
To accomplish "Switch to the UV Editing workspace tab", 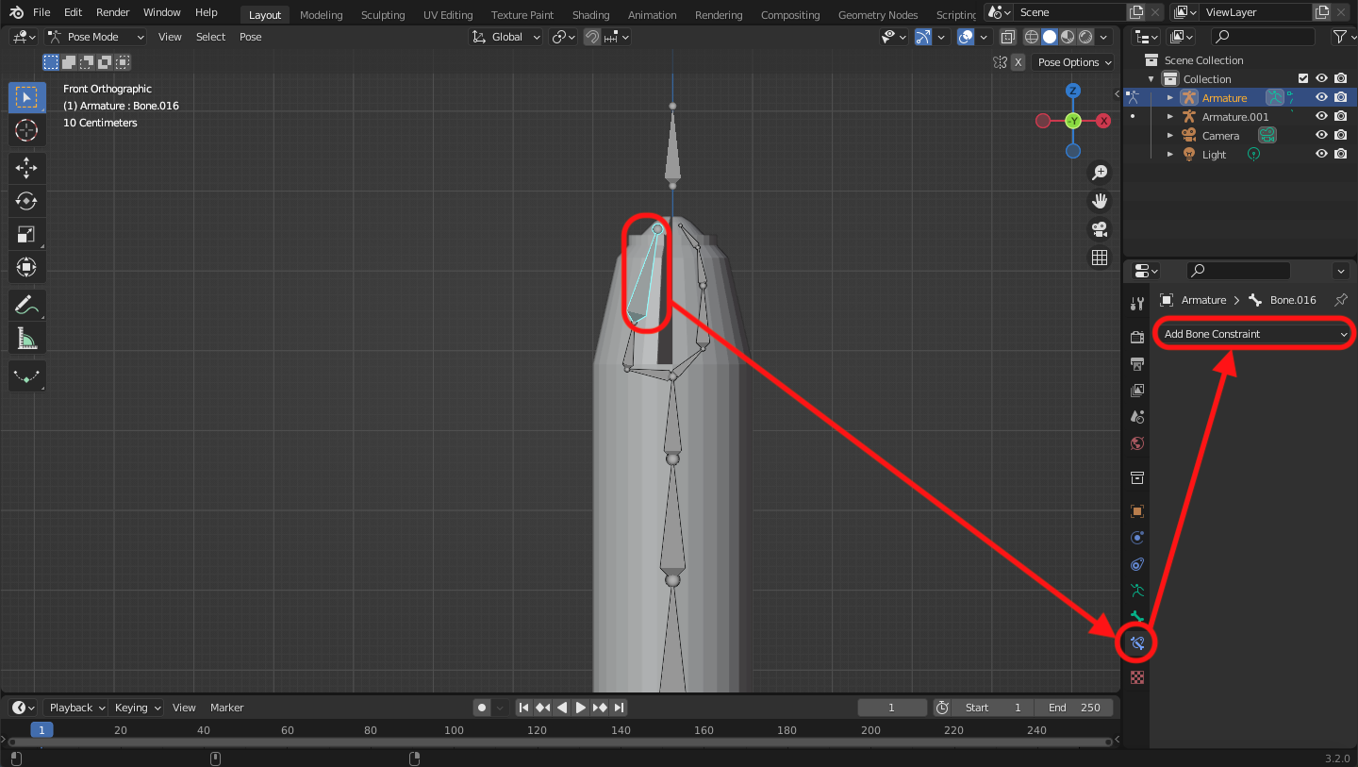I will pyautogui.click(x=448, y=14).
